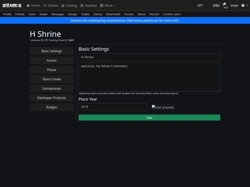Open the settings gear dropdown
This screenshot has height=187, width=250.
pyautogui.click(x=244, y=6)
